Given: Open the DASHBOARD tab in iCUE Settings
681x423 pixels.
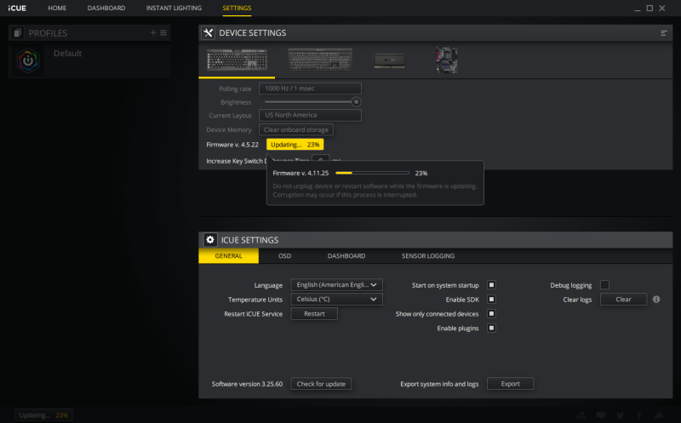Looking at the screenshot, I should 346,256.
